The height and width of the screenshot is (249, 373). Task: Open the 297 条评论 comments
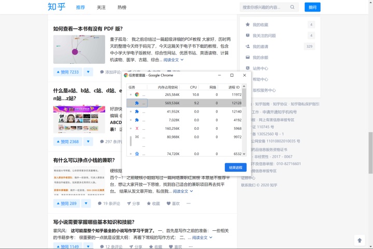111,142
